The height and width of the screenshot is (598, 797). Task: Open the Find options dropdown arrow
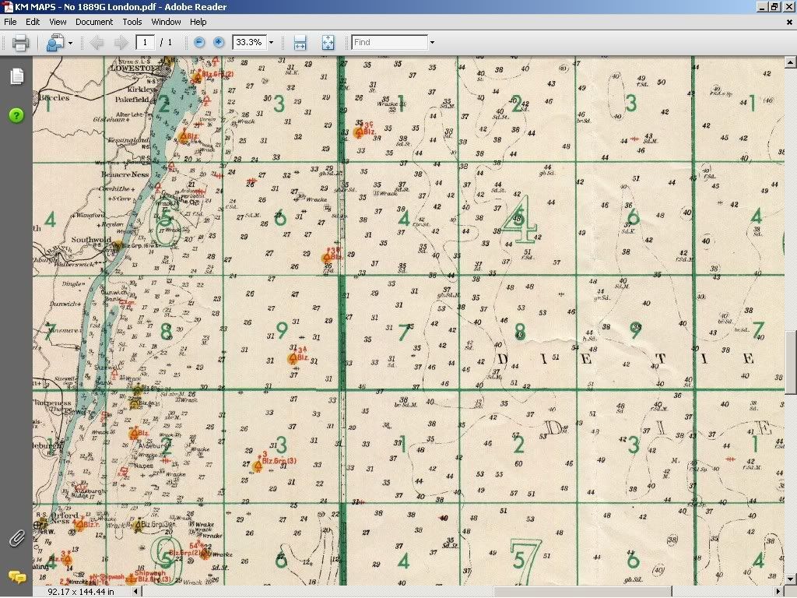coord(432,43)
